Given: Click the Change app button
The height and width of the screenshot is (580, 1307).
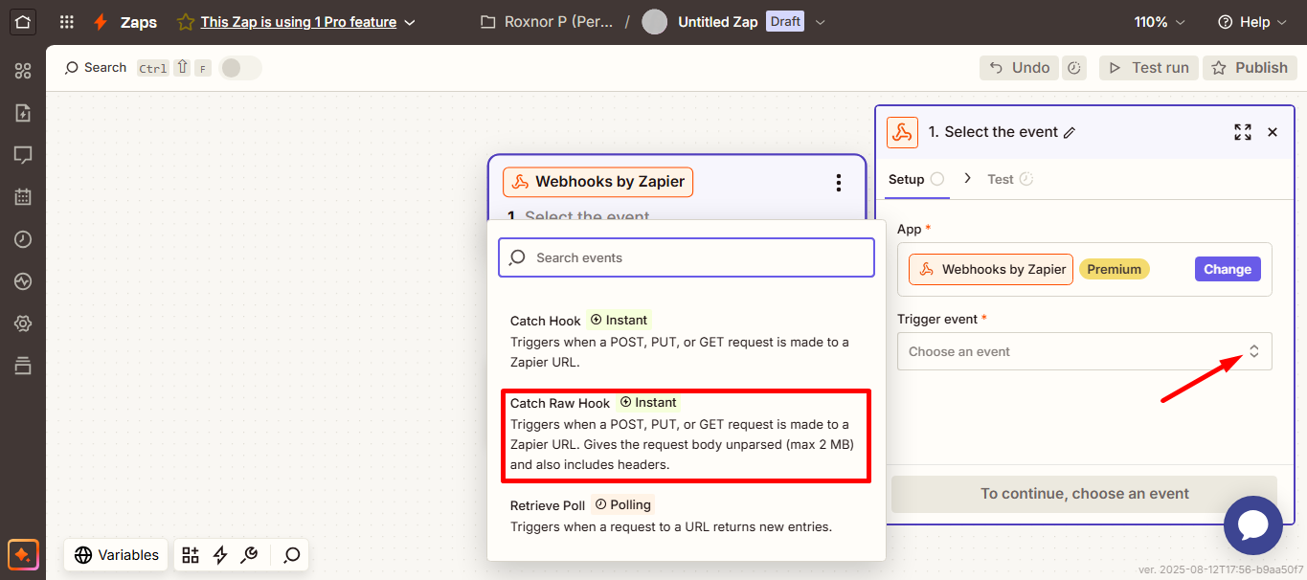Looking at the screenshot, I should (x=1228, y=269).
